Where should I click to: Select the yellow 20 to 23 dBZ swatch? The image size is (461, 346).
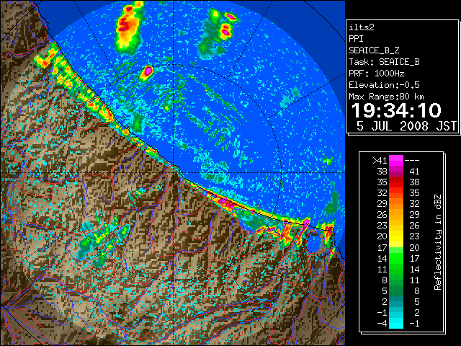(396, 236)
